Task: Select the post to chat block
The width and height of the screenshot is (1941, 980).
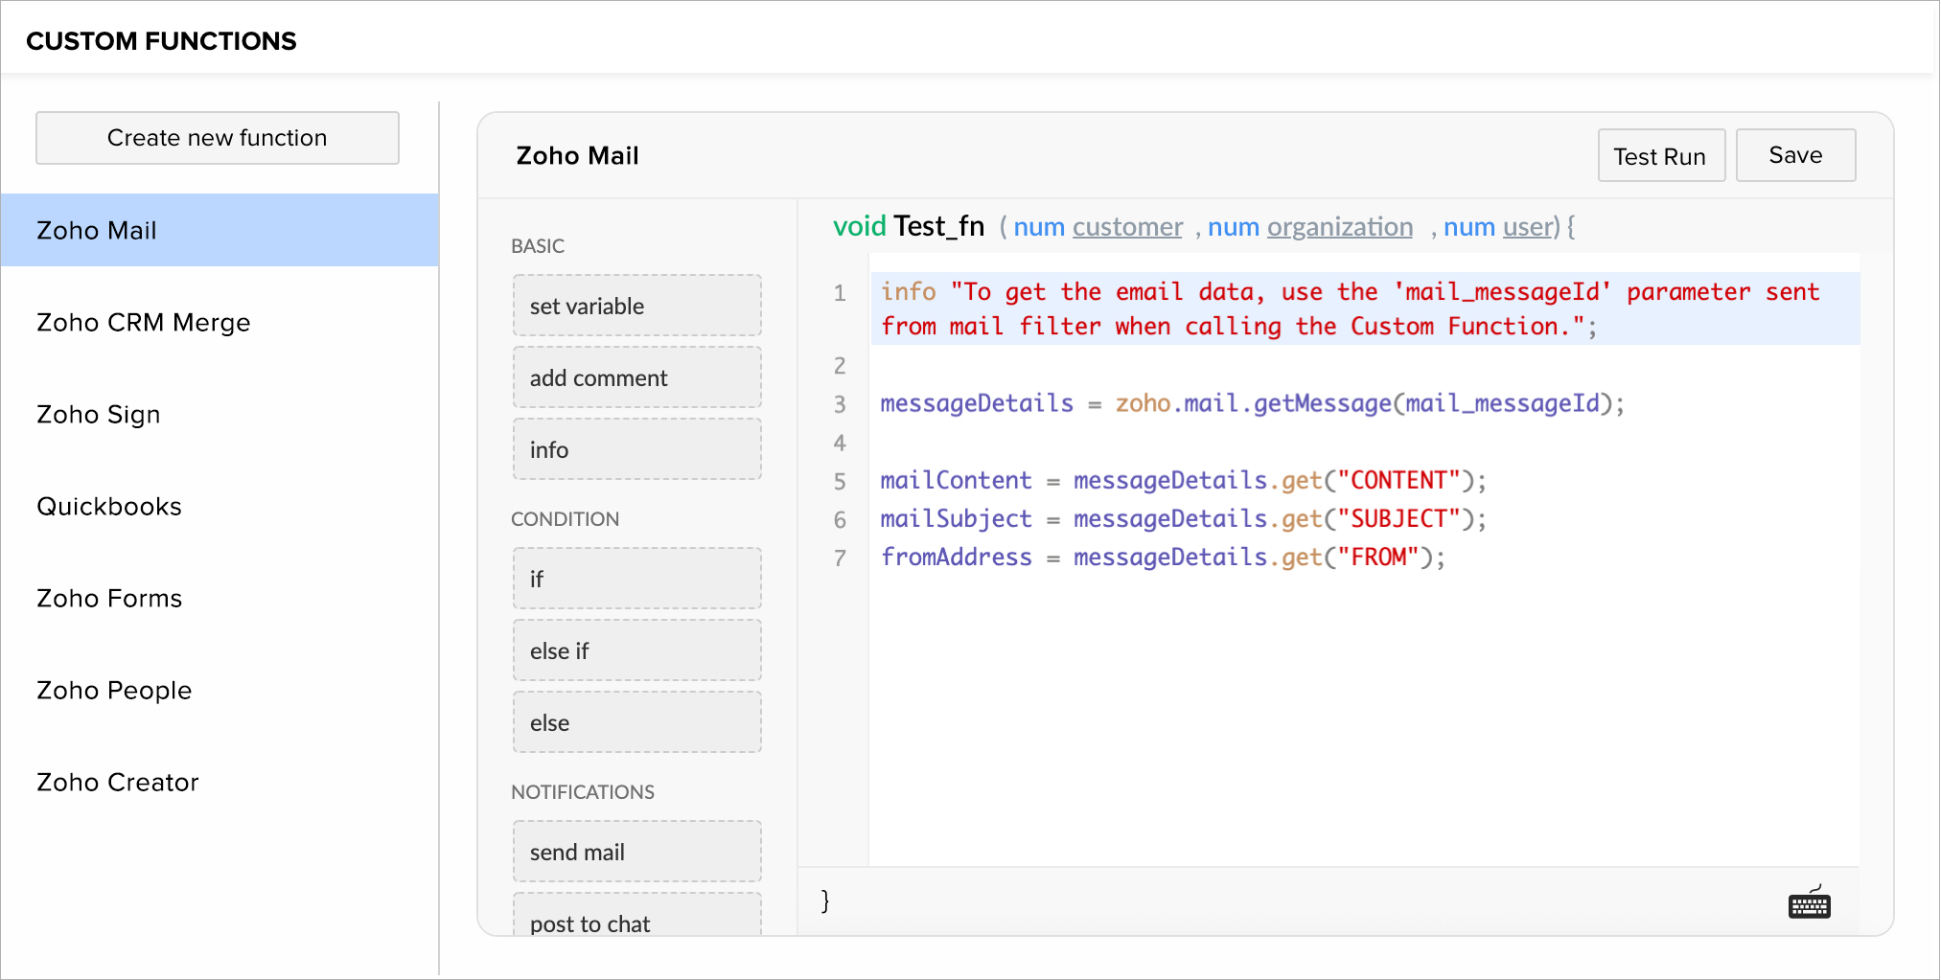Action: click(637, 915)
